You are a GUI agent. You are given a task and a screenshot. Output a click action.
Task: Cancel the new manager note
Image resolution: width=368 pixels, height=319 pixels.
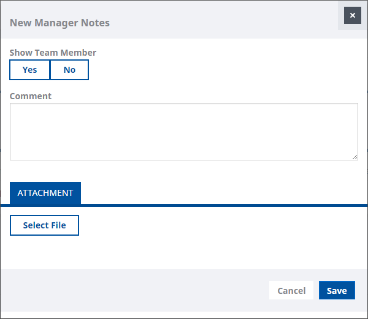[291, 291]
